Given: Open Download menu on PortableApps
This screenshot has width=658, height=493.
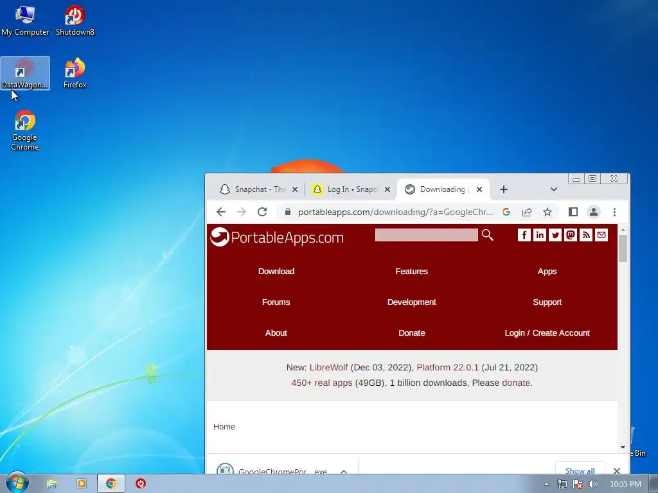Looking at the screenshot, I should pos(276,272).
